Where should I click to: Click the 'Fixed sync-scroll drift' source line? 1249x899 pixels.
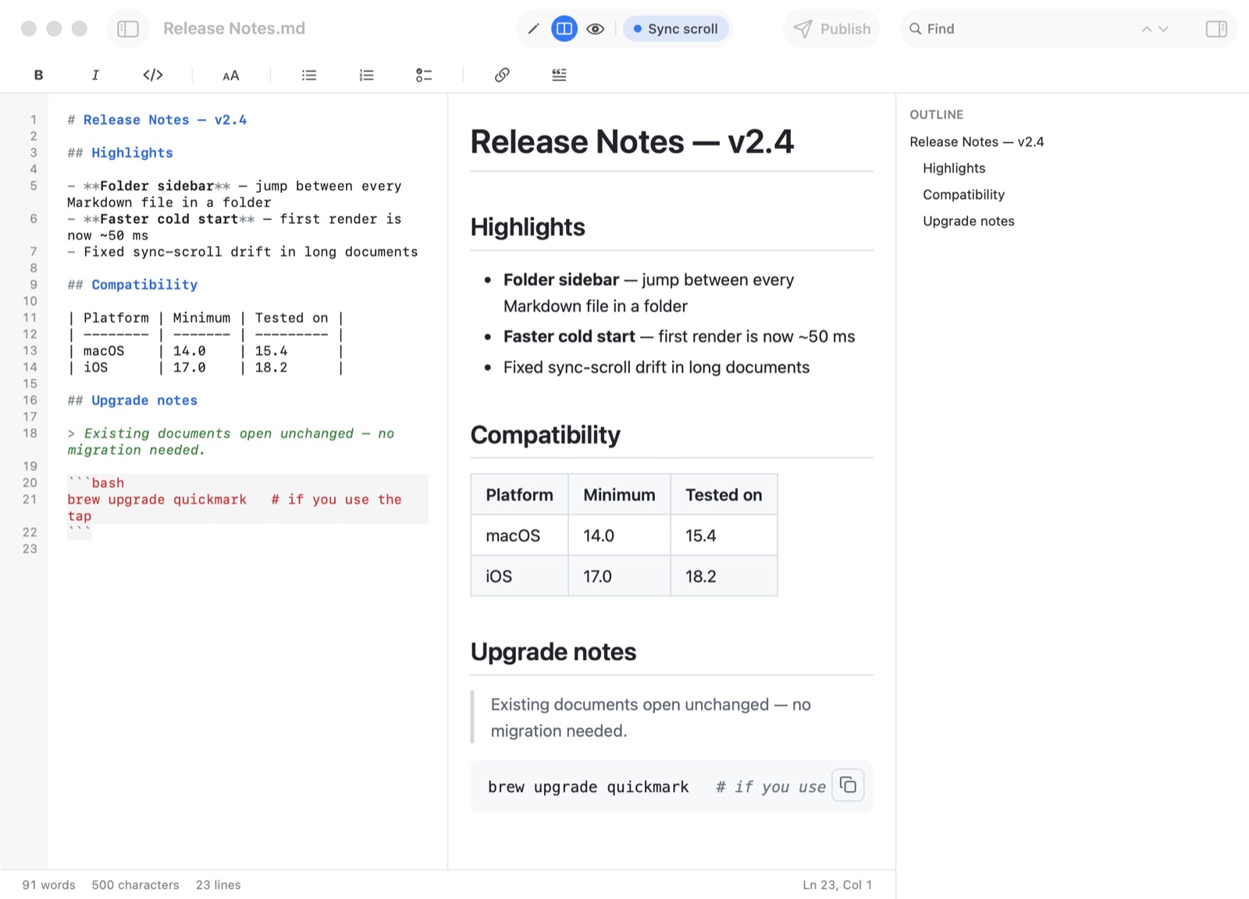243,252
